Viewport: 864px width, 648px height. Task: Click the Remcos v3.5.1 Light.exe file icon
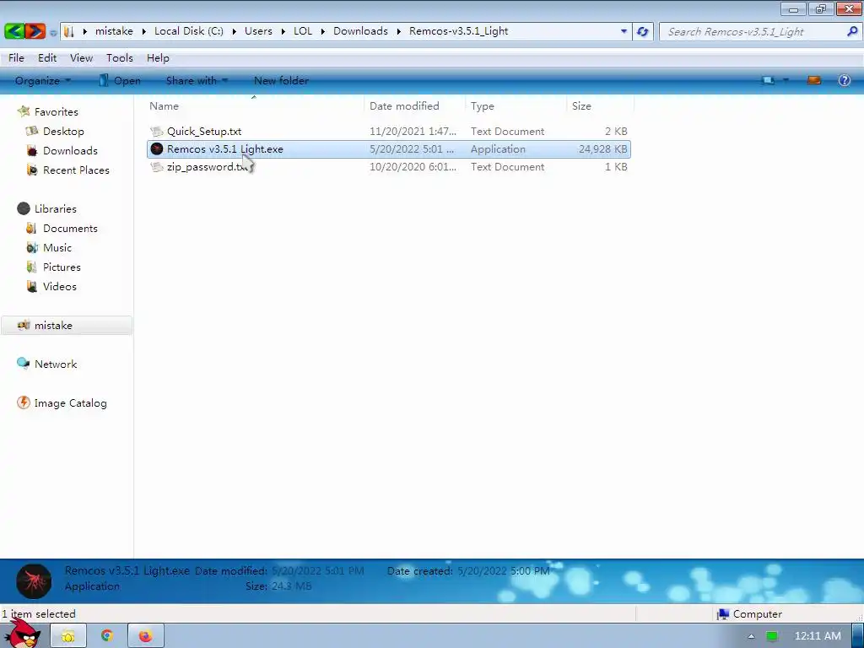pos(157,149)
